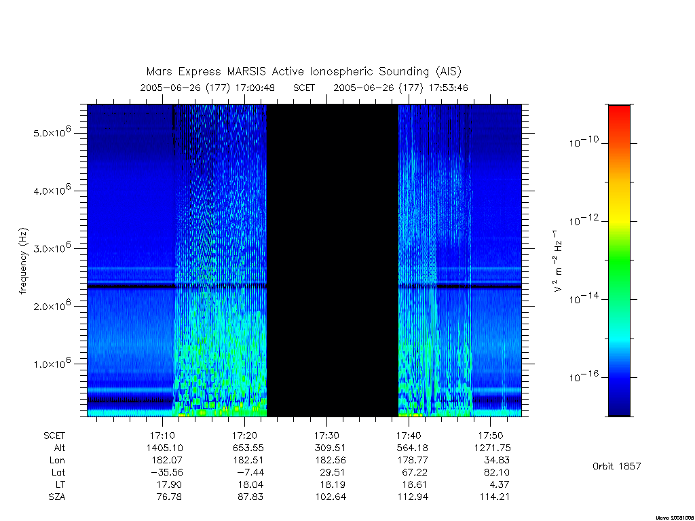
Task: Click the 1.0×10^6 frequency tick label
Action: pyautogui.click(x=52, y=364)
